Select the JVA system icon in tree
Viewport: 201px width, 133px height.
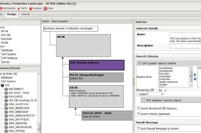[x=2, y=85]
